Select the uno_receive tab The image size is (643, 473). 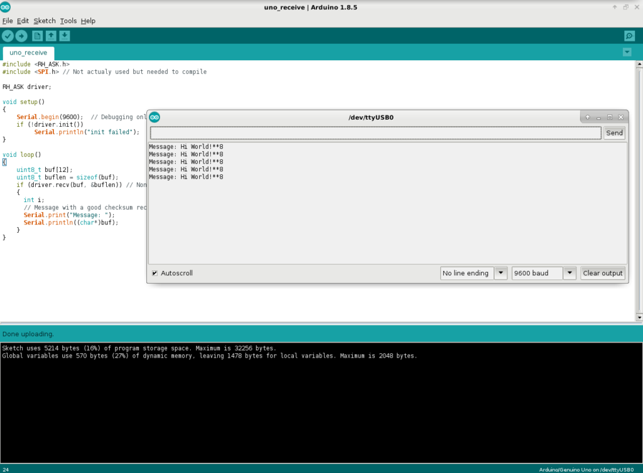click(28, 53)
